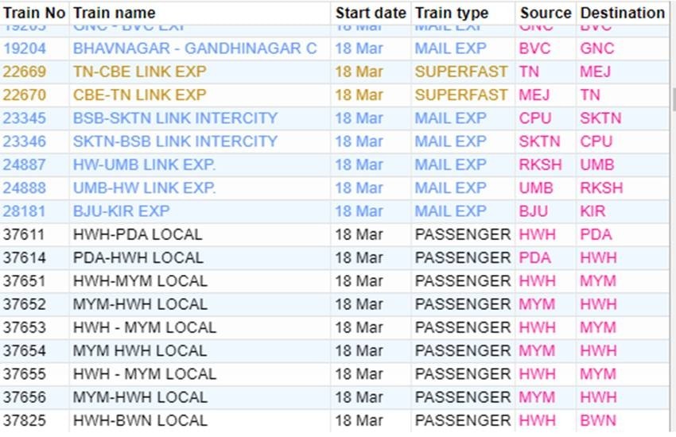
Task: Click BSB-SKTN LINK INTERCITY train name
Action: [x=175, y=118]
